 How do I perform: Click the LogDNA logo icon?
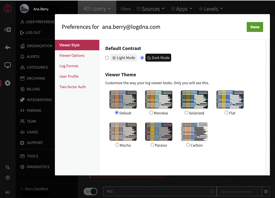coord(8,8)
